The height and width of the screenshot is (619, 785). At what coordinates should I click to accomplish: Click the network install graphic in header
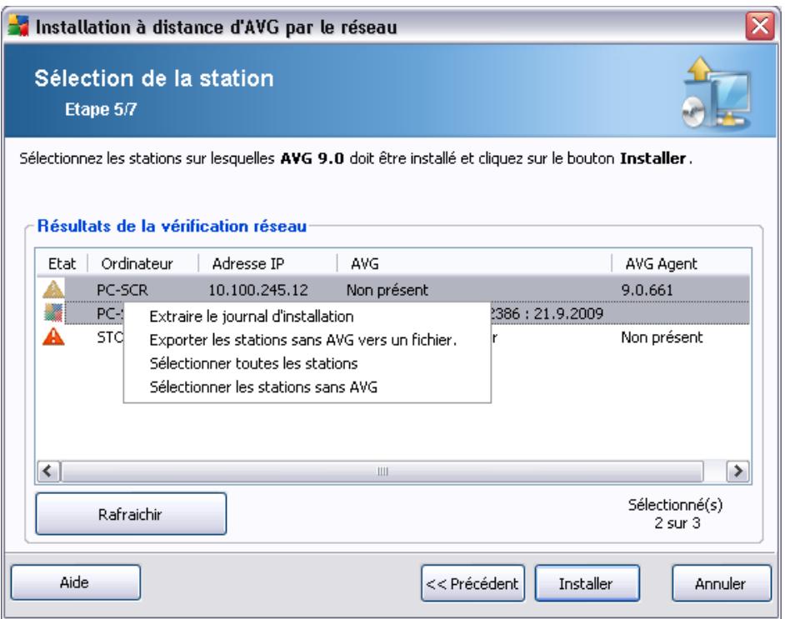click(x=716, y=92)
